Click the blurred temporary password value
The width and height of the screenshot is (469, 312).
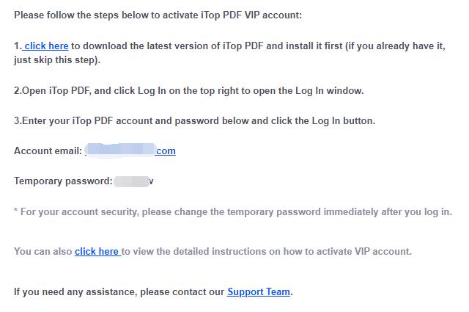point(133,181)
